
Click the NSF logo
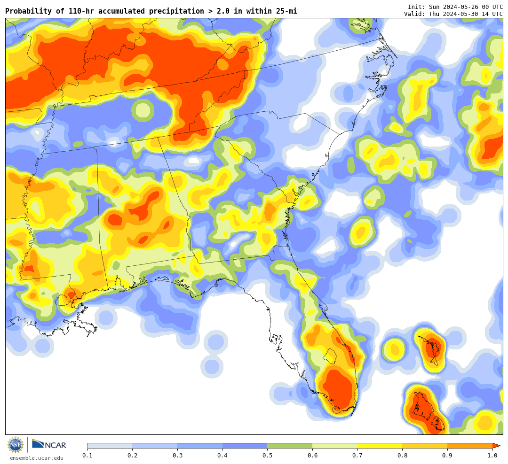pyautogui.click(x=16, y=445)
